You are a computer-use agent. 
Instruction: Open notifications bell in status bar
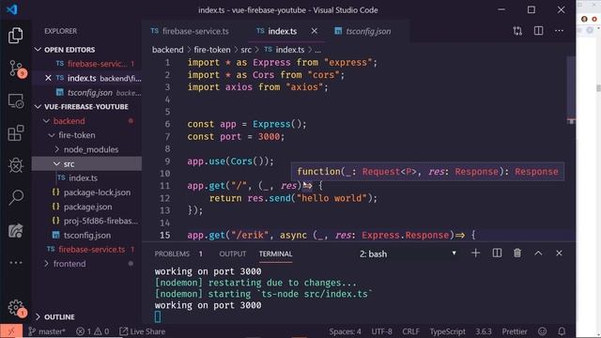click(x=562, y=331)
